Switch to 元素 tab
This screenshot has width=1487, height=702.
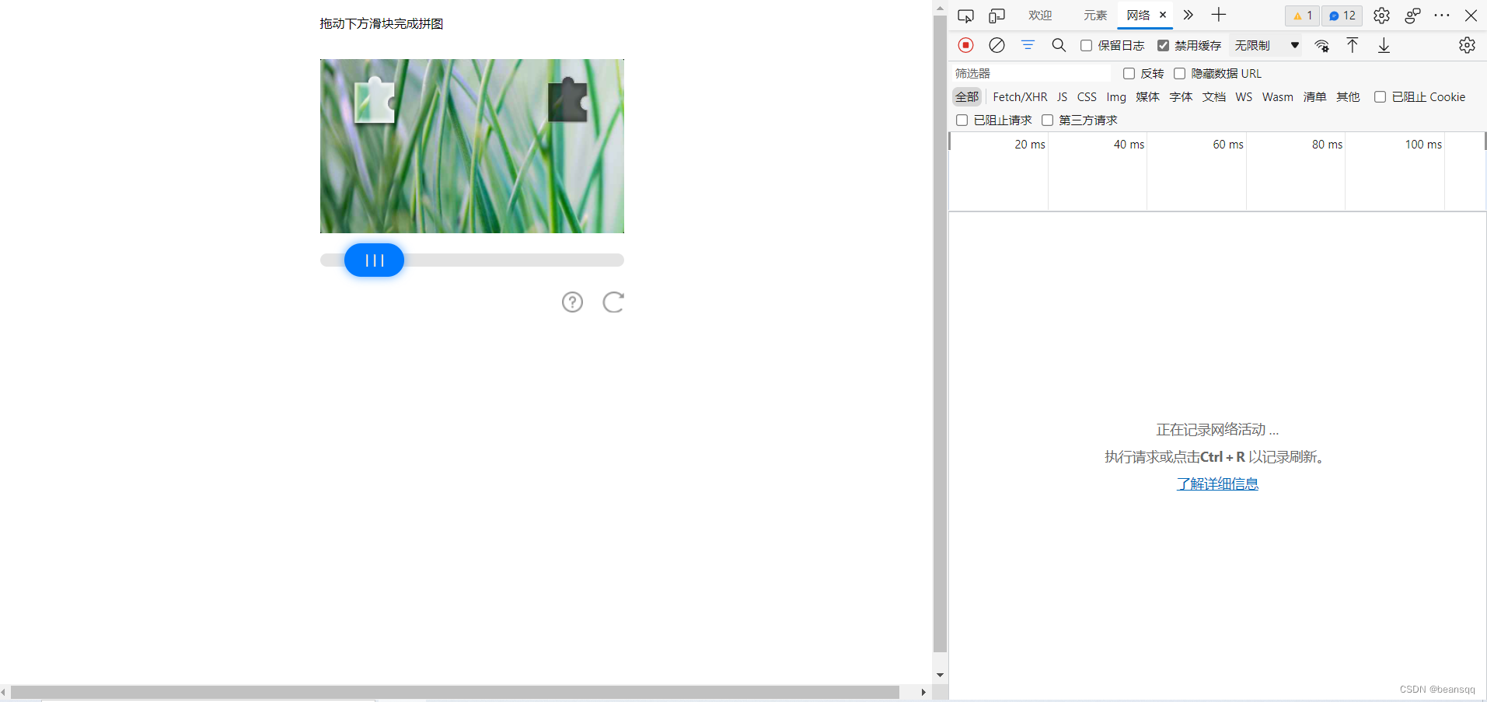[1095, 16]
